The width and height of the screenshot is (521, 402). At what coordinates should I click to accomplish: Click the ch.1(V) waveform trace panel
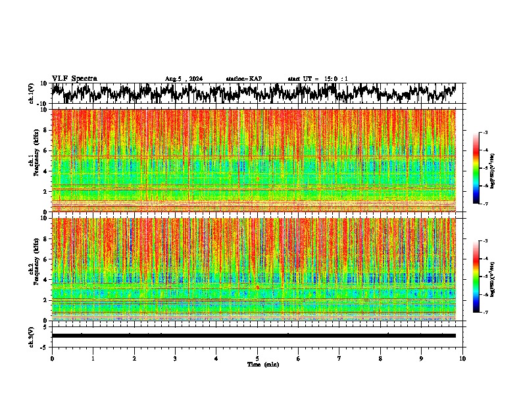[x=257, y=93]
